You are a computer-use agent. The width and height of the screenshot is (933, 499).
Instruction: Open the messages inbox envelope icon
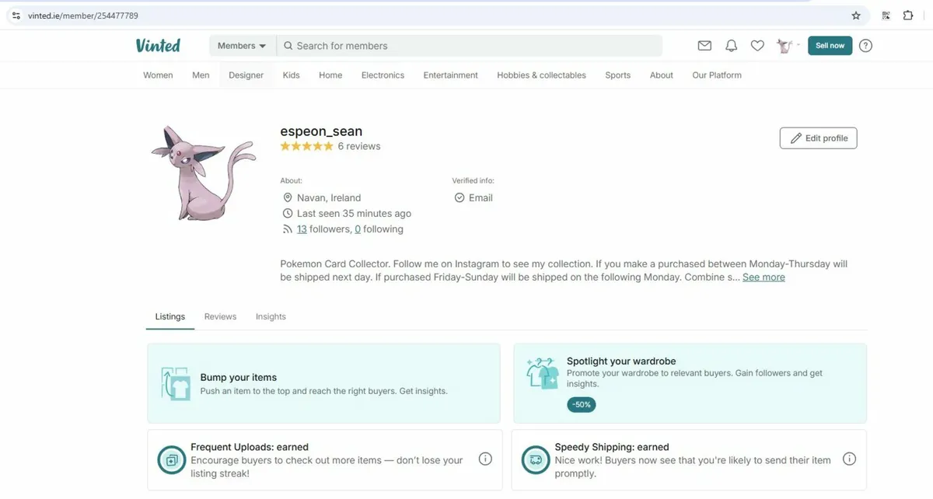(x=704, y=46)
